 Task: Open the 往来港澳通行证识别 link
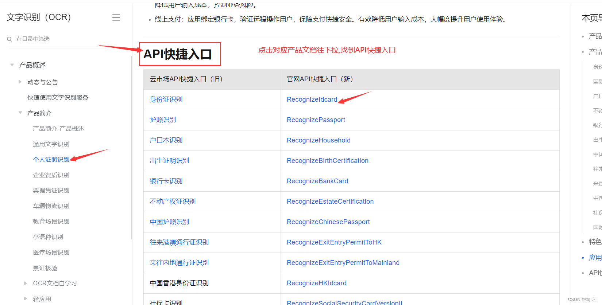[179, 242]
